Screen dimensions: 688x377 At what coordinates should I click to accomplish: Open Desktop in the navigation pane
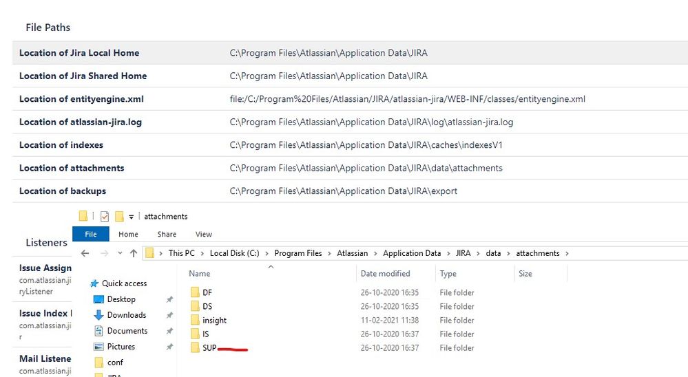pyautogui.click(x=121, y=299)
